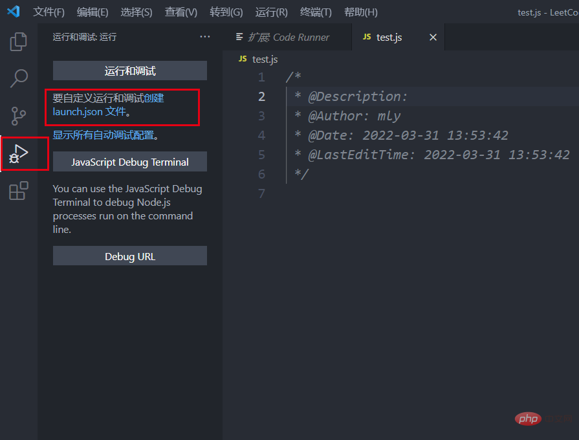The height and width of the screenshot is (440, 579).
Task: Click the 显示所有自动调试配置 link
Action: pyautogui.click(x=105, y=135)
